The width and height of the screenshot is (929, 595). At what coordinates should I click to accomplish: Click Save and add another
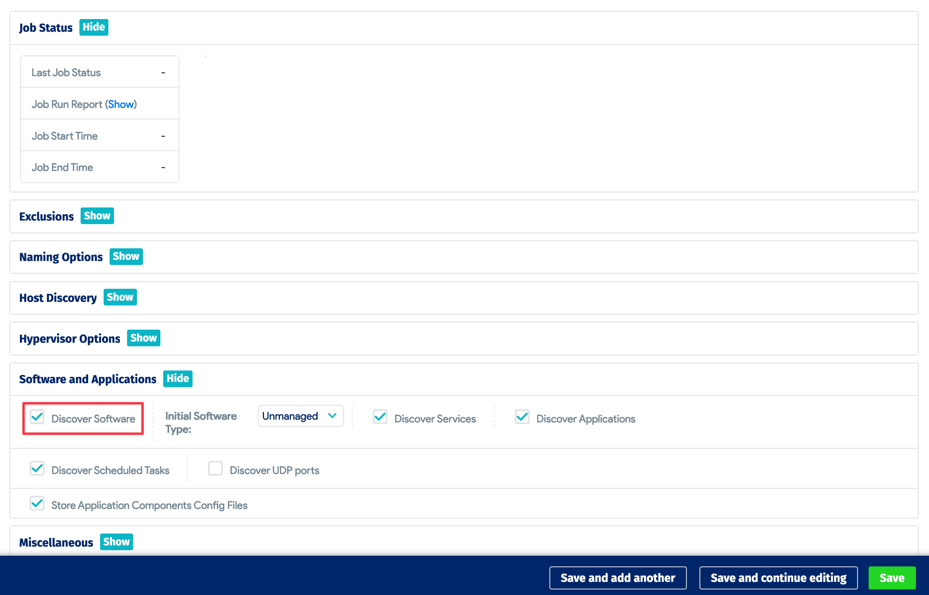point(618,578)
